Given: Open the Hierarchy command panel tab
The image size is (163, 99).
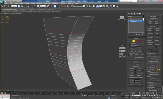Looking at the screenshot, I should click(135, 13).
